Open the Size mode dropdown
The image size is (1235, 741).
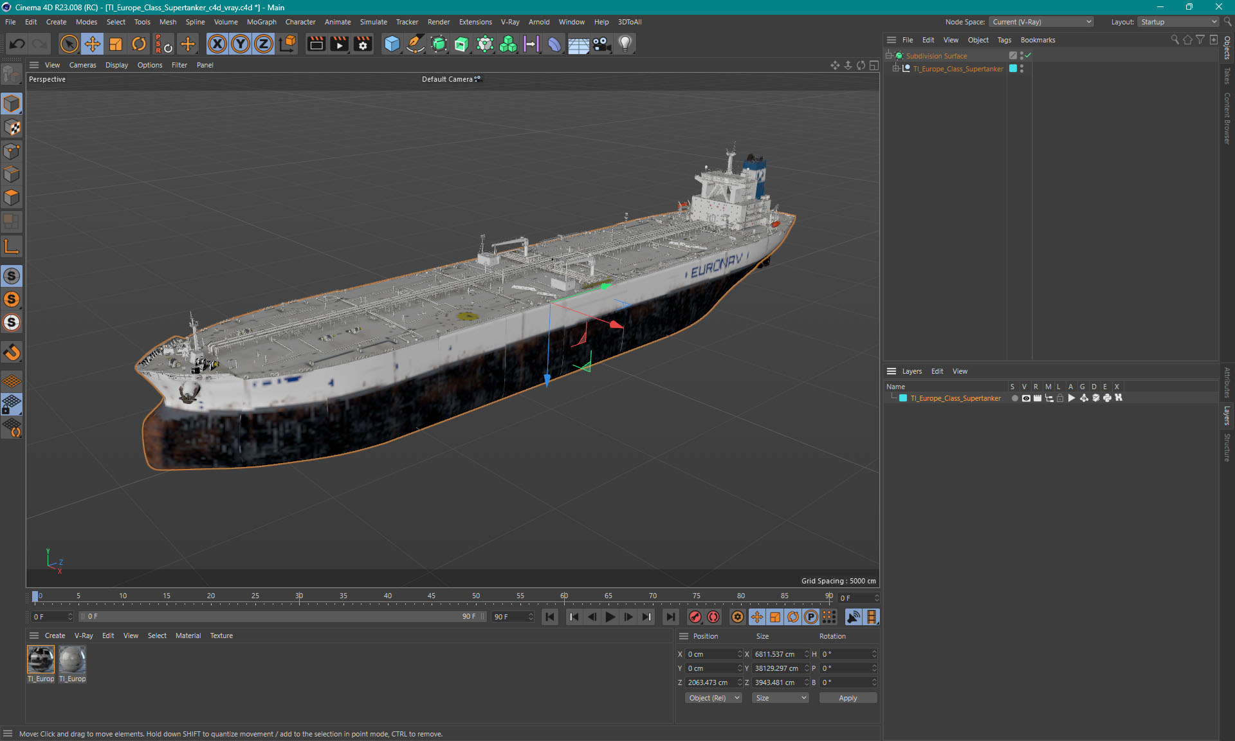780,698
